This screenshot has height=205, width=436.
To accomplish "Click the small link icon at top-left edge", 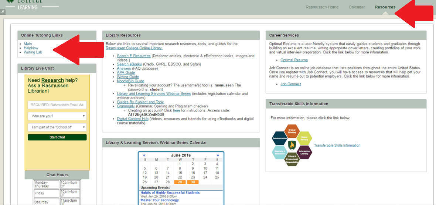I will click(x=3, y=12).
